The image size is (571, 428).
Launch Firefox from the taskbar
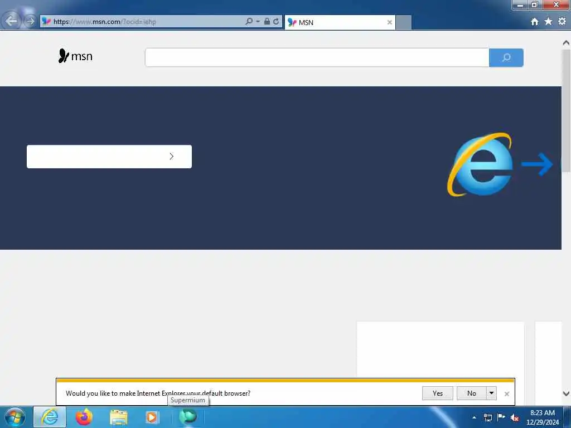point(84,417)
